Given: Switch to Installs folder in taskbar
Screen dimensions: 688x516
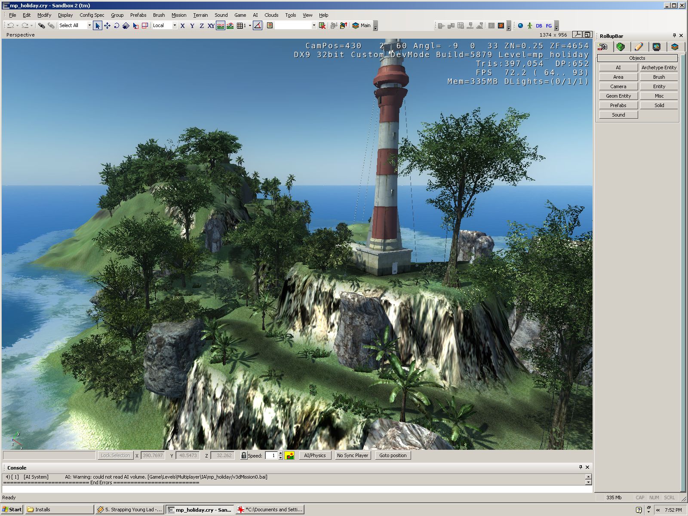Looking at the screenshot, I should coord(59,510).
